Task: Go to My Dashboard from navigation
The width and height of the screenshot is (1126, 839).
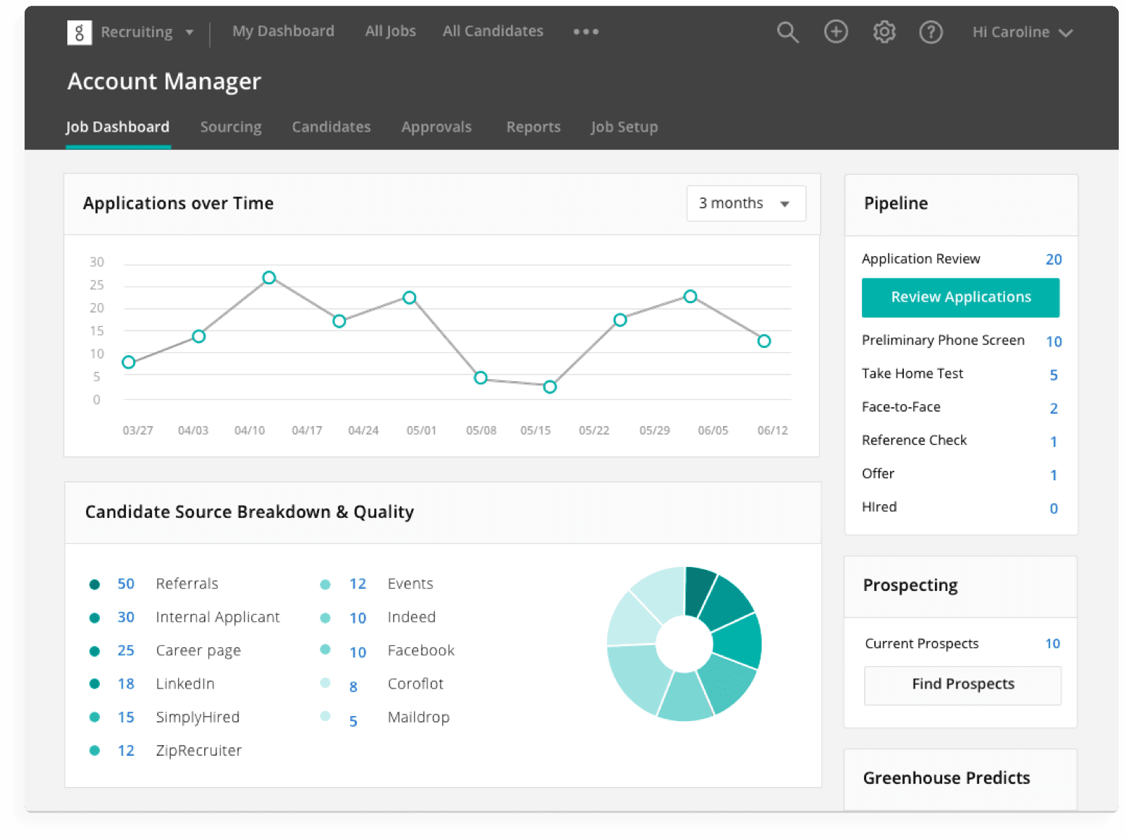Action: (x=283, y=31)
